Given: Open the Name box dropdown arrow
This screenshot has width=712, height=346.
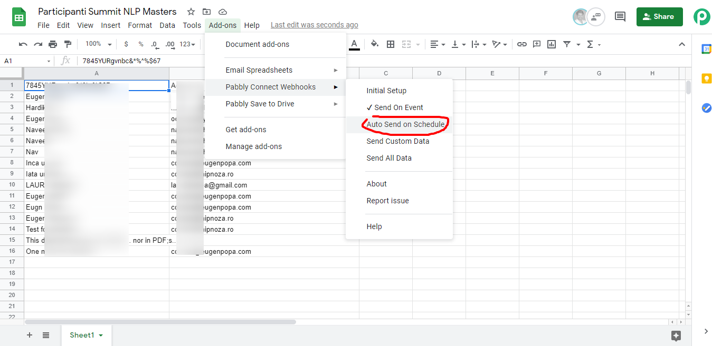Looking at the screenshot, I should pyautogui.click(x=49, y=61).
